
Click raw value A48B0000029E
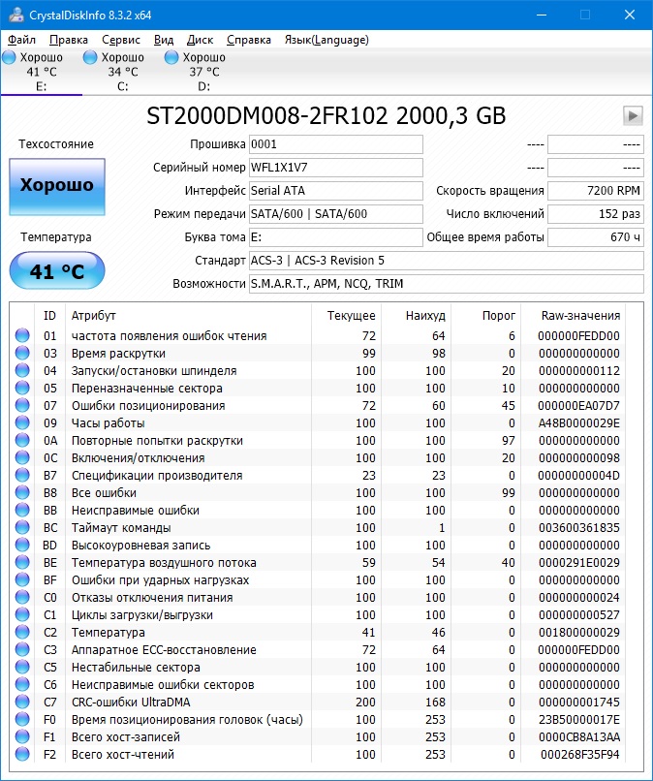(x=579, y=422)
